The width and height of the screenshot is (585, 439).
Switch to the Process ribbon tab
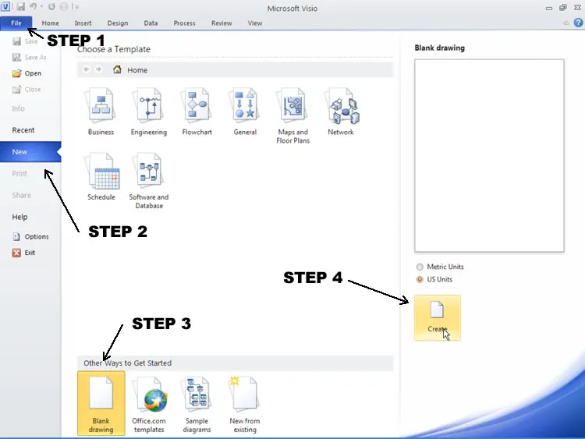click(x=184, y=23)
